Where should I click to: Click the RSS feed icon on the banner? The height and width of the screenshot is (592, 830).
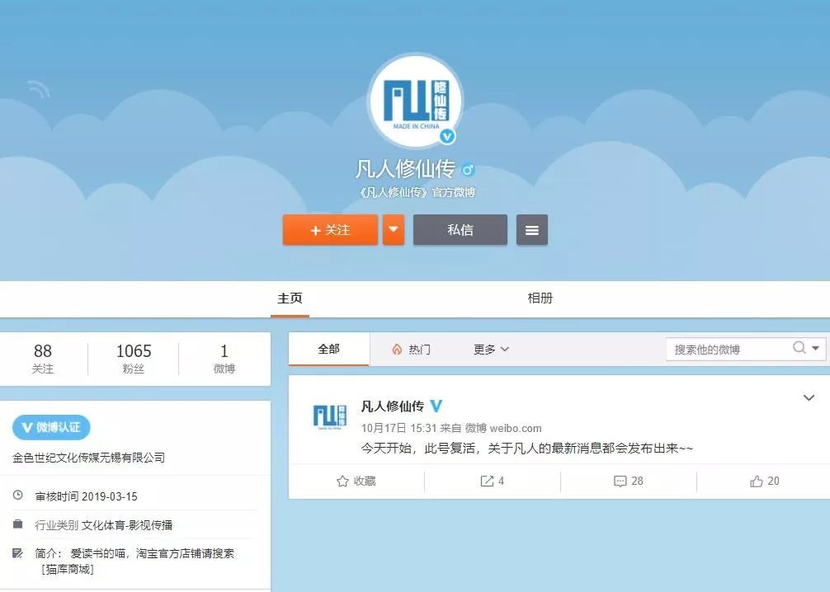39,89
